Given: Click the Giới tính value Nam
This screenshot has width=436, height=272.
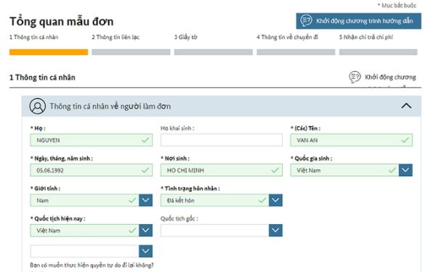Looking at the screenshot, I should pyautogui.click(x=43, y=200).
